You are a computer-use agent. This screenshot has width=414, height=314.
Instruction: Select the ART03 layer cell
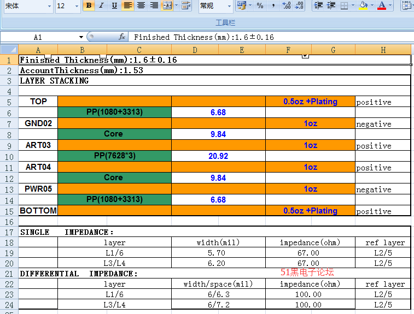38,145
